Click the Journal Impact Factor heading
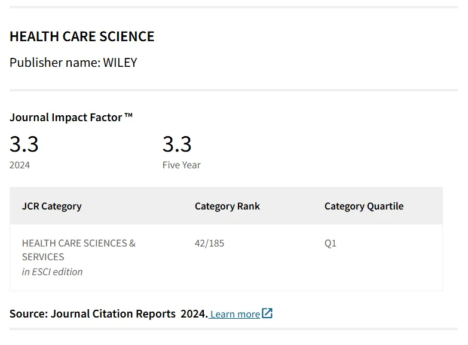The image size is (468, 345). pyautogui.click(x=71, y=117)
